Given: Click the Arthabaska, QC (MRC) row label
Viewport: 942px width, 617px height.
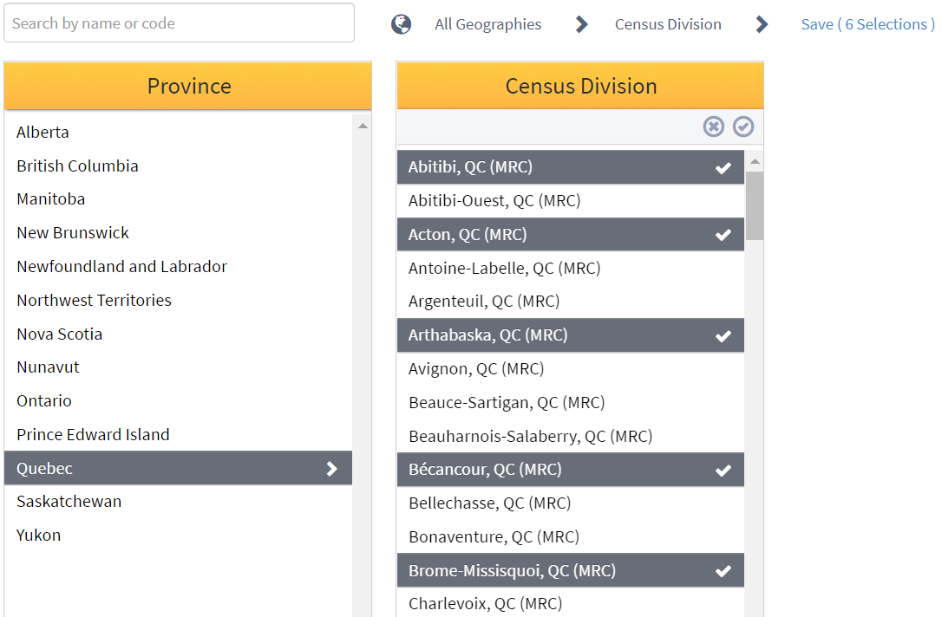Looking at the screenshot, I should click(487, 334).
